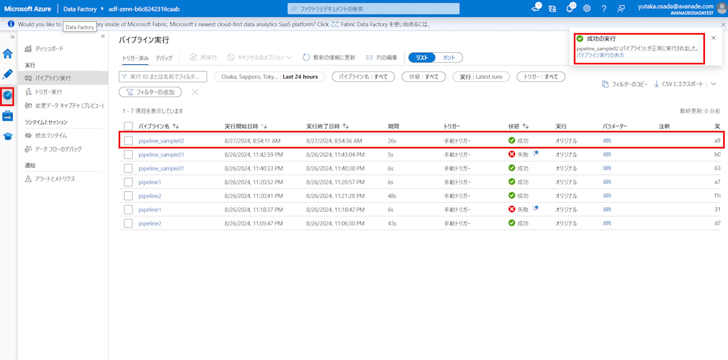Check the pipeline2 11:20:41 PM row checkbox
This screenshot has height=360, width=728.
click(x=128, y=195)
